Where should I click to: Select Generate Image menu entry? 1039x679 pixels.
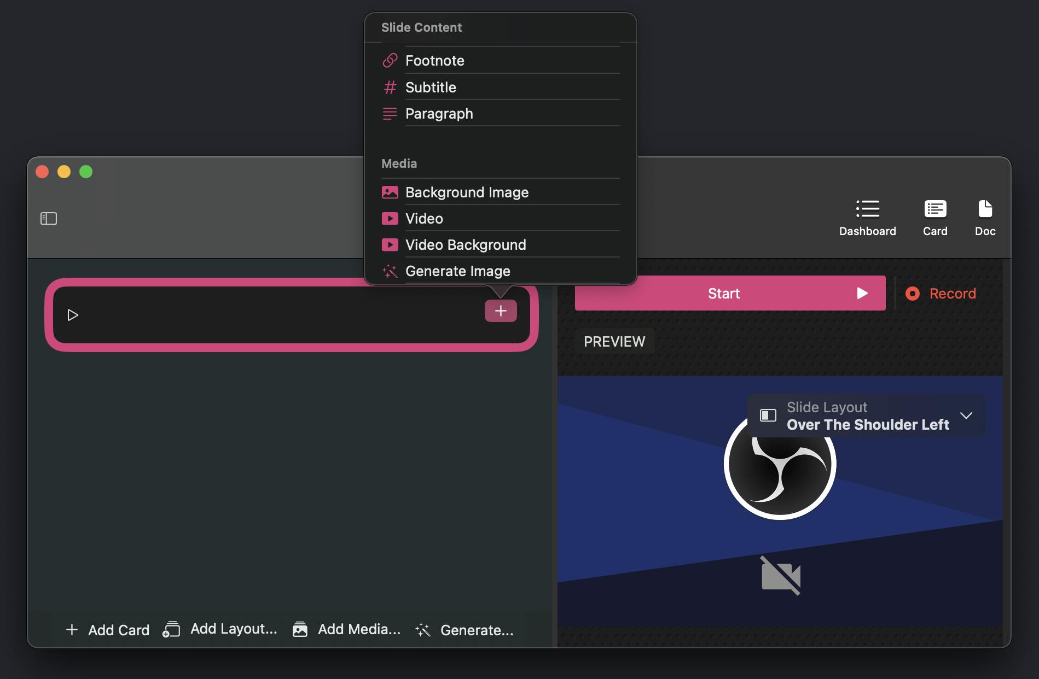pyautogui.click(x=500, y=271)
